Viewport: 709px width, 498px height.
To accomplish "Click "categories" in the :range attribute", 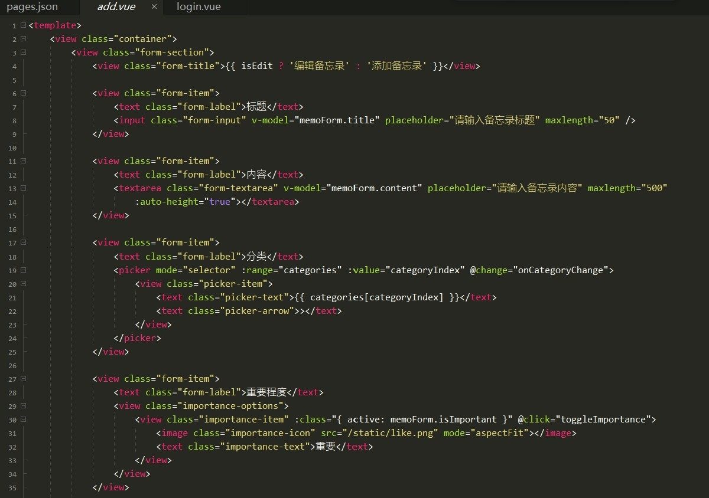I will pos(311,270).
